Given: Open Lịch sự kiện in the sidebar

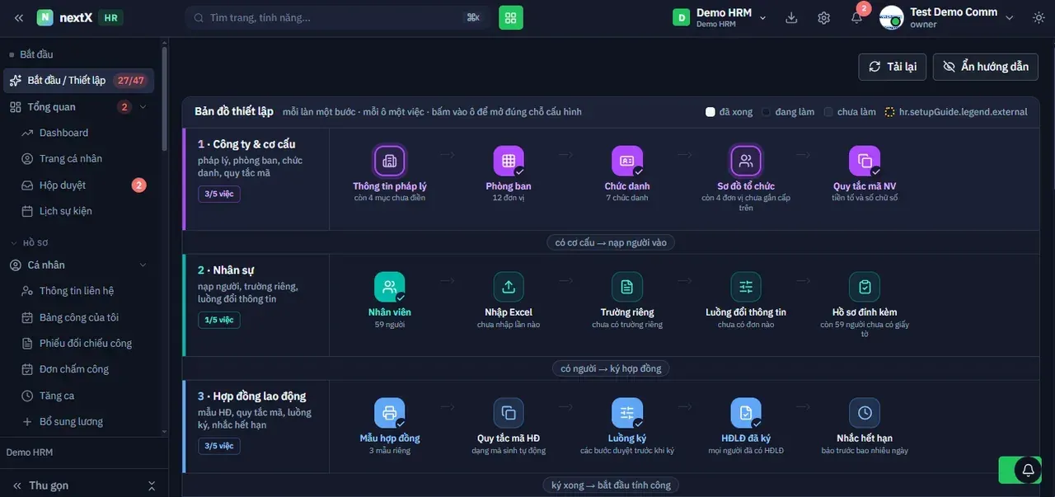Looking at the screenshot, I should [x=66, y=211].
